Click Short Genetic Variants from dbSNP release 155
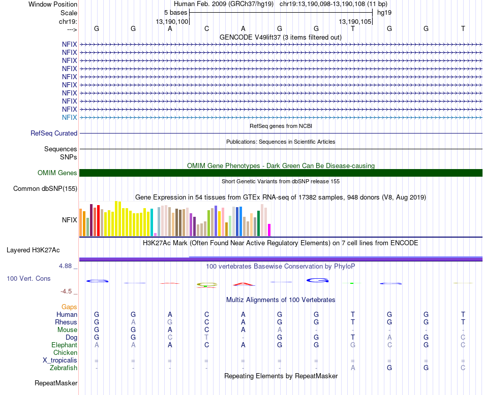Image resolution: width=483 pixels, height=395 pixels. click(x=281, y=181)
